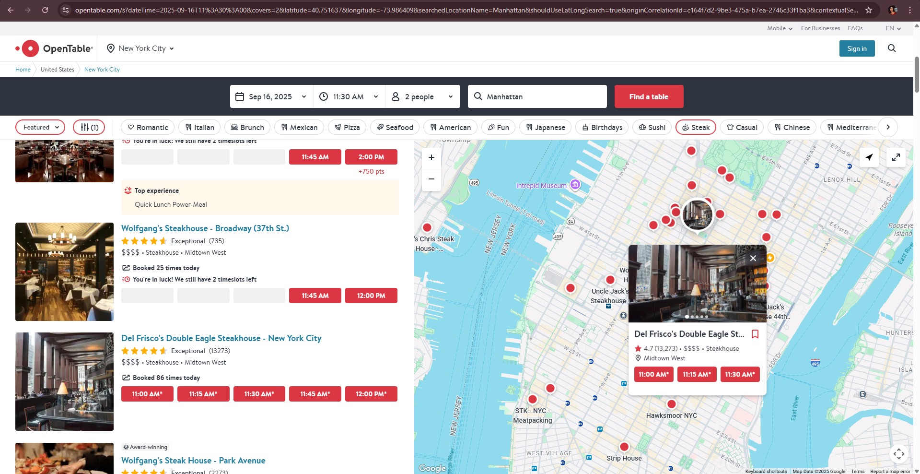Viewport: 920px width, 474px height.
Task: Toggle the Mexican filter chip
Action: [x=299, y=127]
